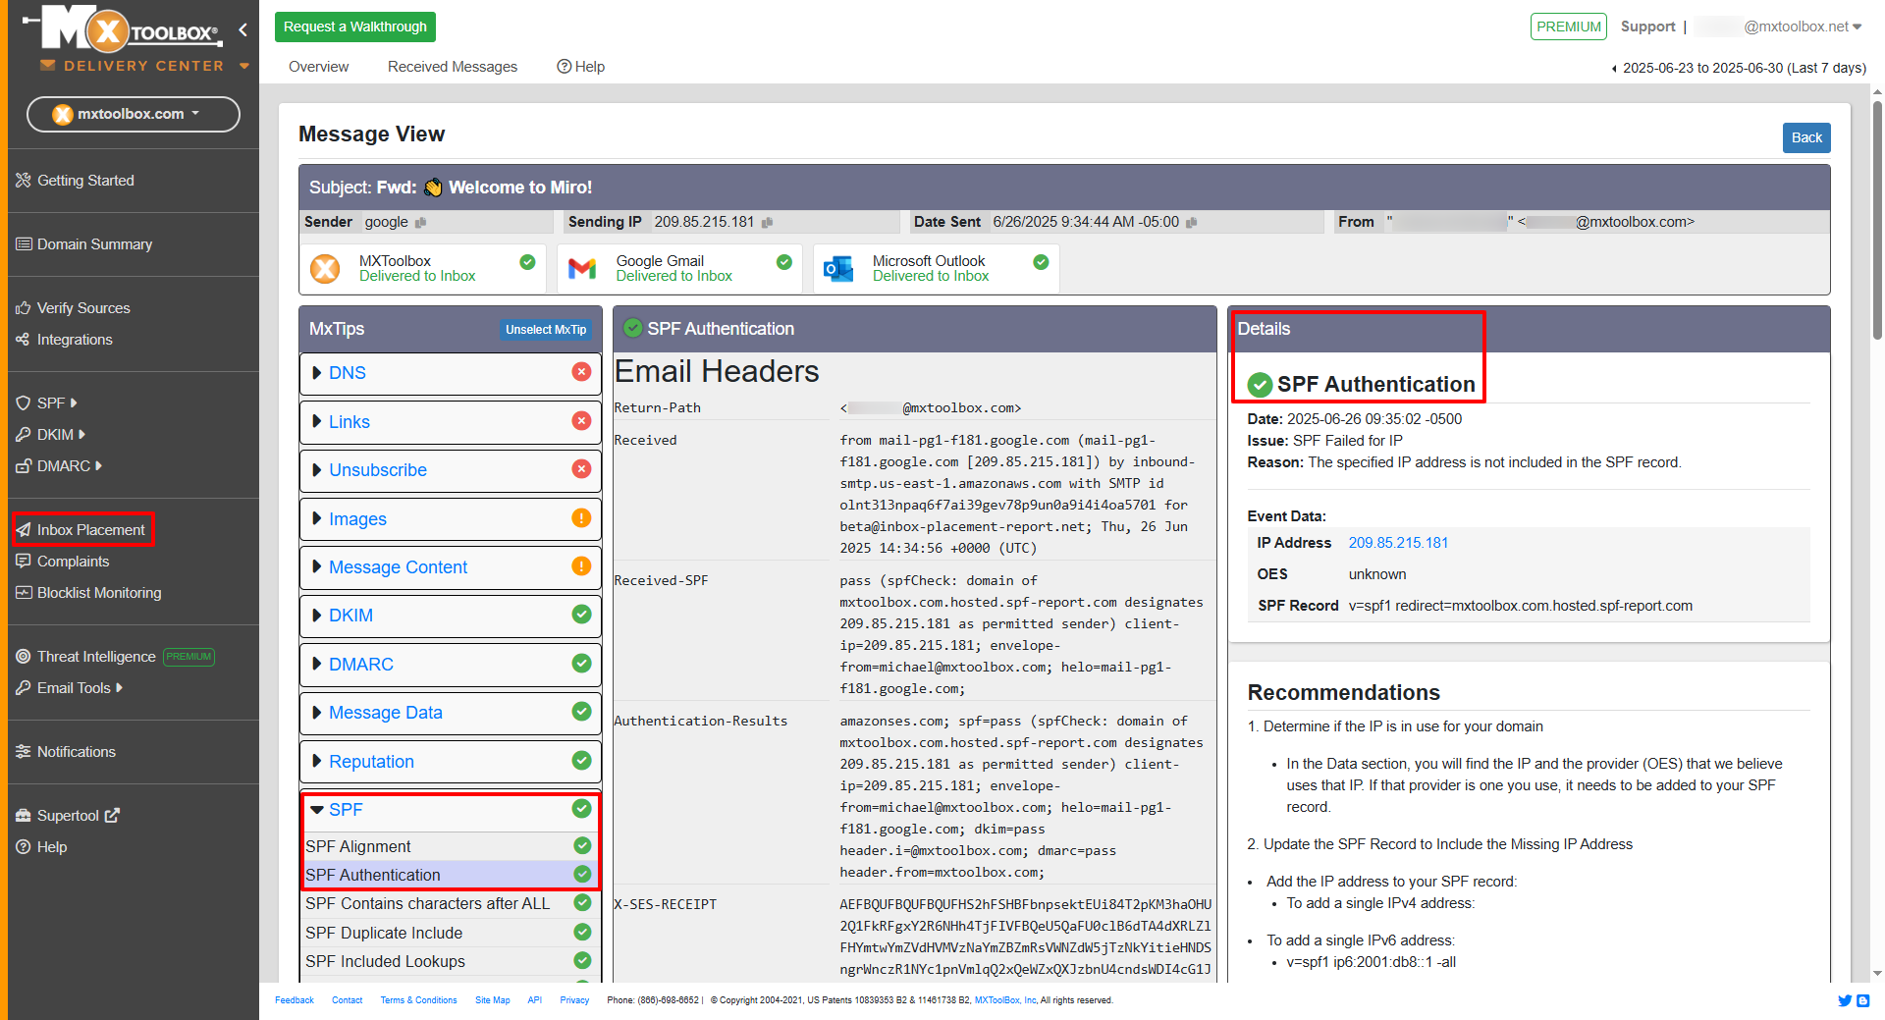Click the Gmail envelope icon
The height and width of the screenshot is (1020, 1885).
point(582,268)
